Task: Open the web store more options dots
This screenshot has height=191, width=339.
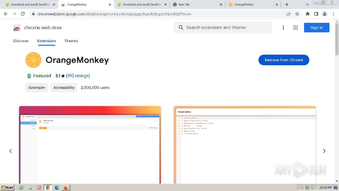Action: tap(283, 28)
